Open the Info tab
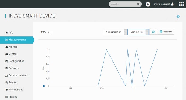186x100 pixels. tap(16, 32)
